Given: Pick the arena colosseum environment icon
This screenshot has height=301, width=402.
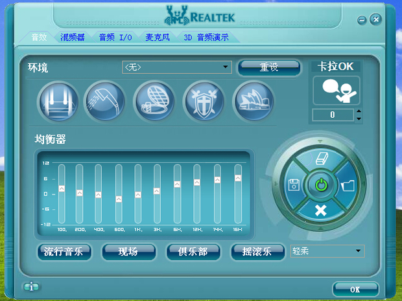Looking at the screenshot, I should pyautogui.click(x=154, y=102).
